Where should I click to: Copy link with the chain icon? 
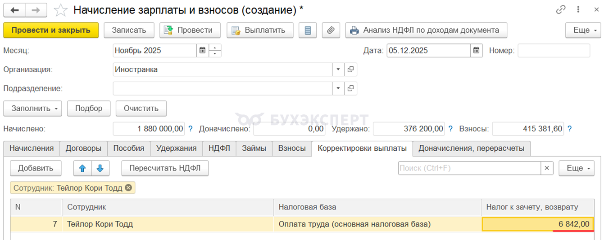(x=561, y=9)
